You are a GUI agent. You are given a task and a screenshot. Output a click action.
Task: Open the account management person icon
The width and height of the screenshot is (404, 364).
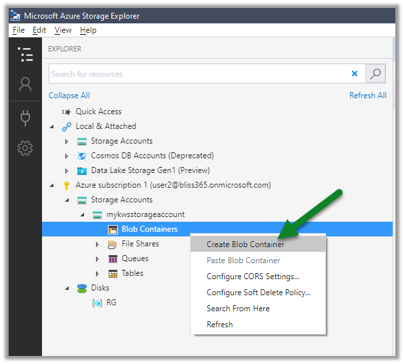(25, 84)
